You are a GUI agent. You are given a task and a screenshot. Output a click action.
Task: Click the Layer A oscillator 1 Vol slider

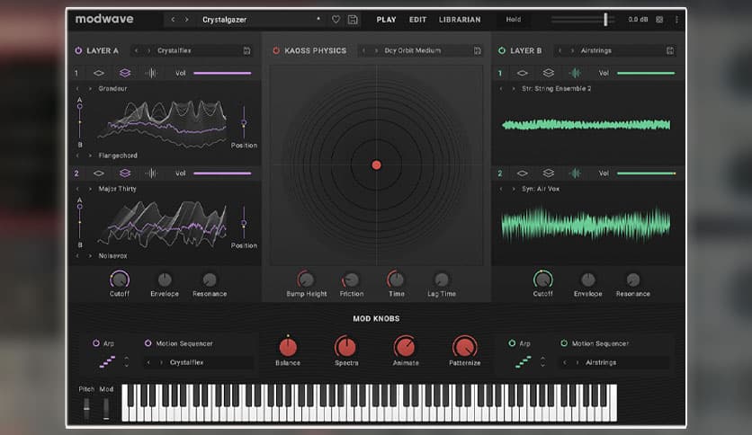pyautogui.click(x=222, y=74)
